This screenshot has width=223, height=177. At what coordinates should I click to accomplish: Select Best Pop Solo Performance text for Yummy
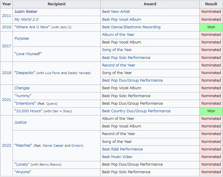(126, 96)
